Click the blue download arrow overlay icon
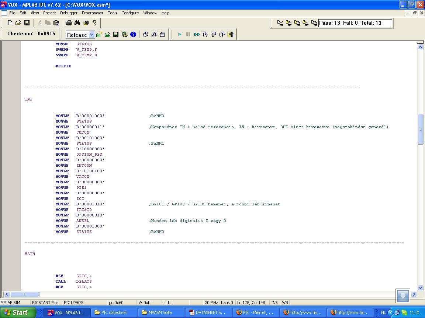 (x=403, y=296)
